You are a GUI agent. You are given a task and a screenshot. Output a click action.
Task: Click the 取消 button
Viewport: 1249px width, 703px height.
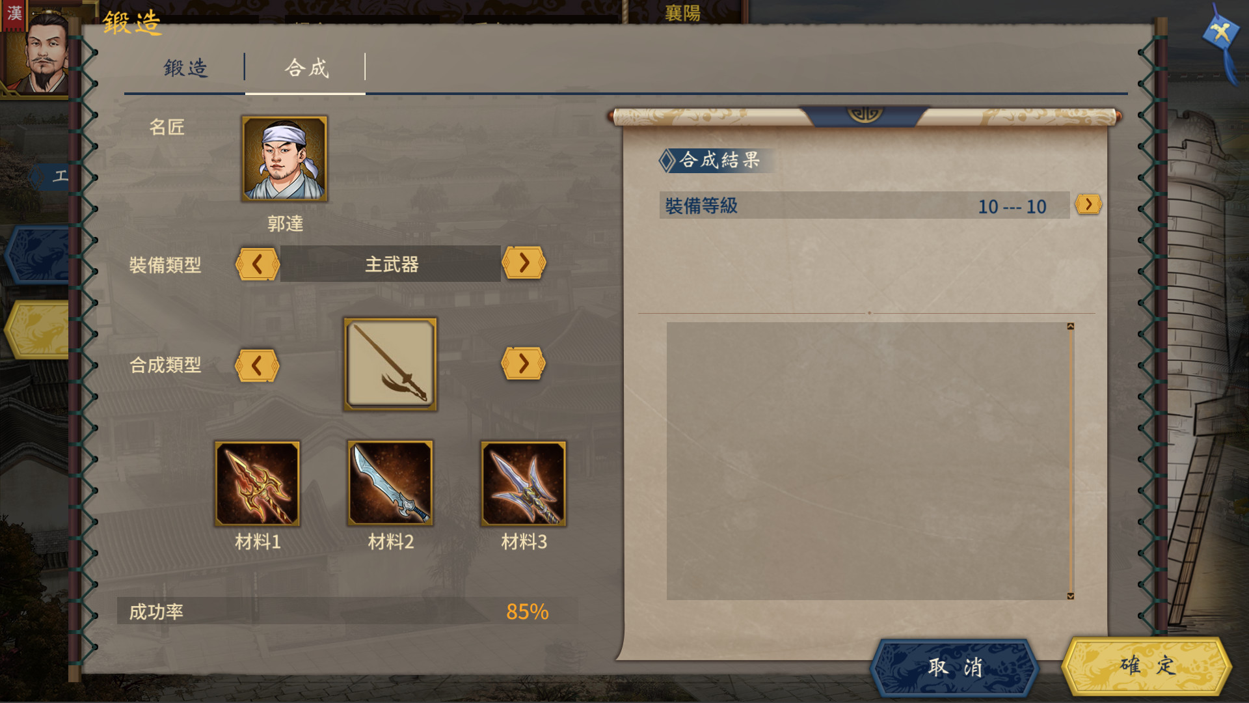[954, 667]
